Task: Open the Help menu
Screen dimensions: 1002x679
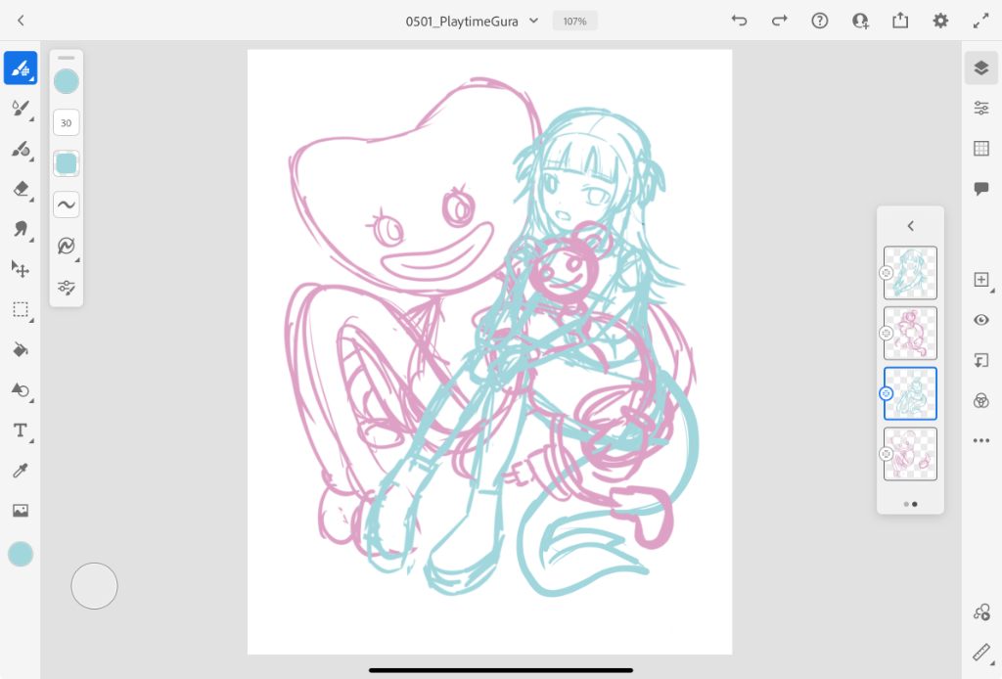Action: tap(820, 21)
